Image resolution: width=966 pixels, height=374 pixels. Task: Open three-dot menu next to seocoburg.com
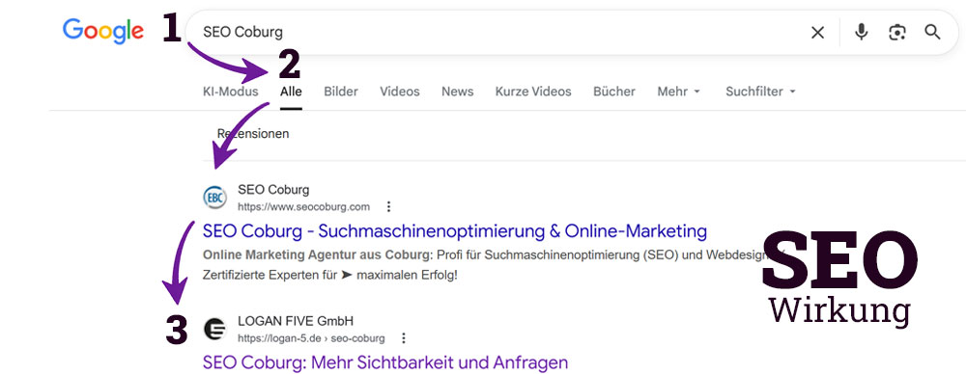pyautogui.click(x=388, y=206)
